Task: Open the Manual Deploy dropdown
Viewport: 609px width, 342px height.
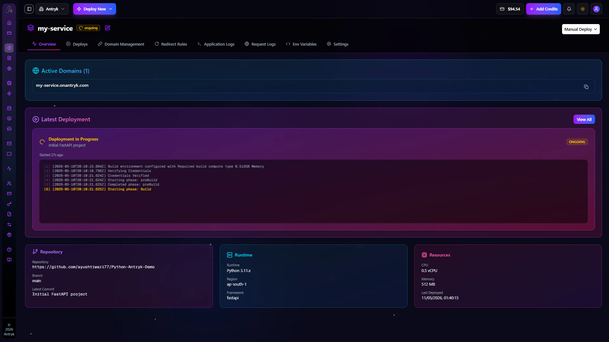Action: click(581, 29)
